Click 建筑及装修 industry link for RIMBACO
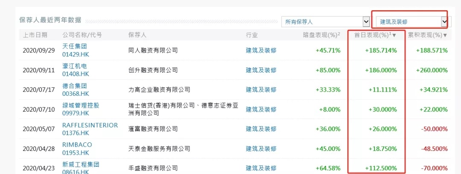This screenshot has width=461, height=174. pyautogui.click(x=261, y=148)
